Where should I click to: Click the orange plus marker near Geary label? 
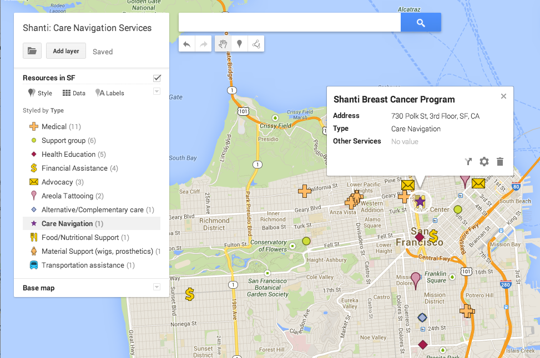pos(403,197)
